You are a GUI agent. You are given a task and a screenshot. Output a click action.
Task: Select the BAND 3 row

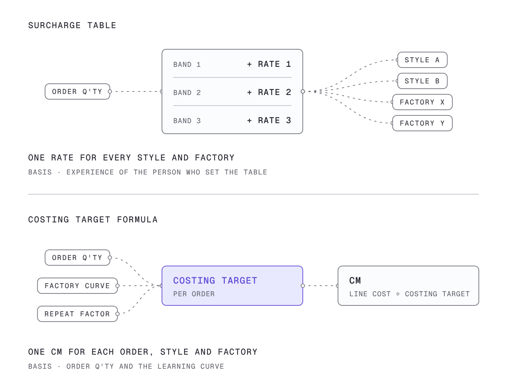(x=232, y=120)
